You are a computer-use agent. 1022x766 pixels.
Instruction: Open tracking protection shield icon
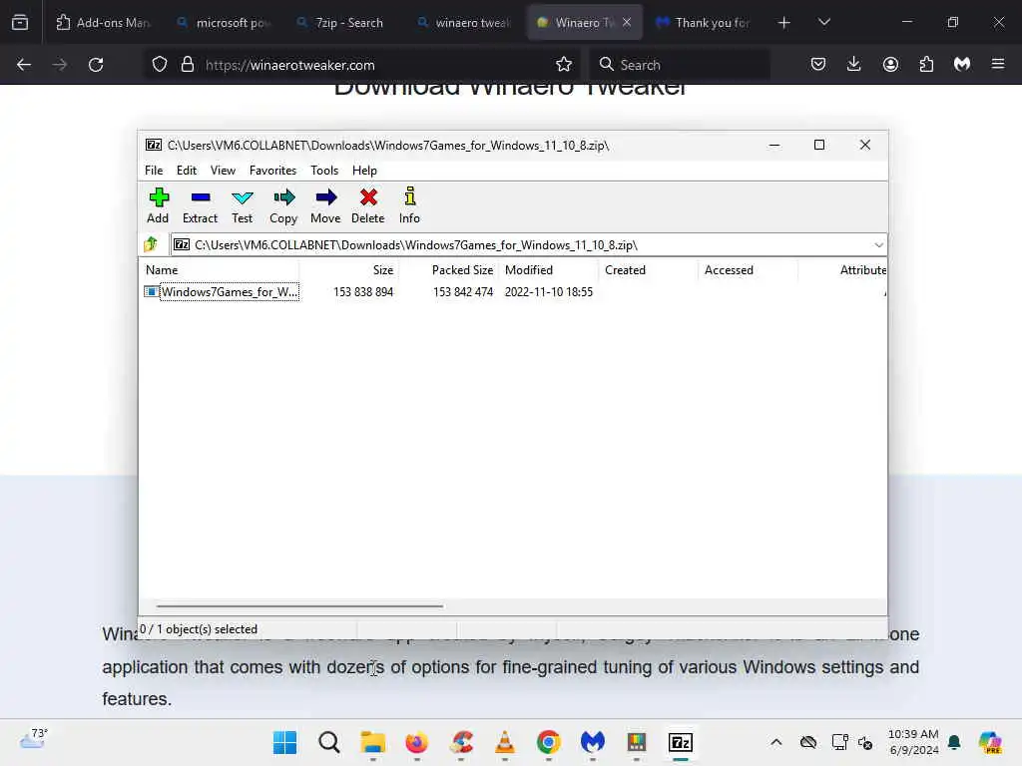(160, 65)
